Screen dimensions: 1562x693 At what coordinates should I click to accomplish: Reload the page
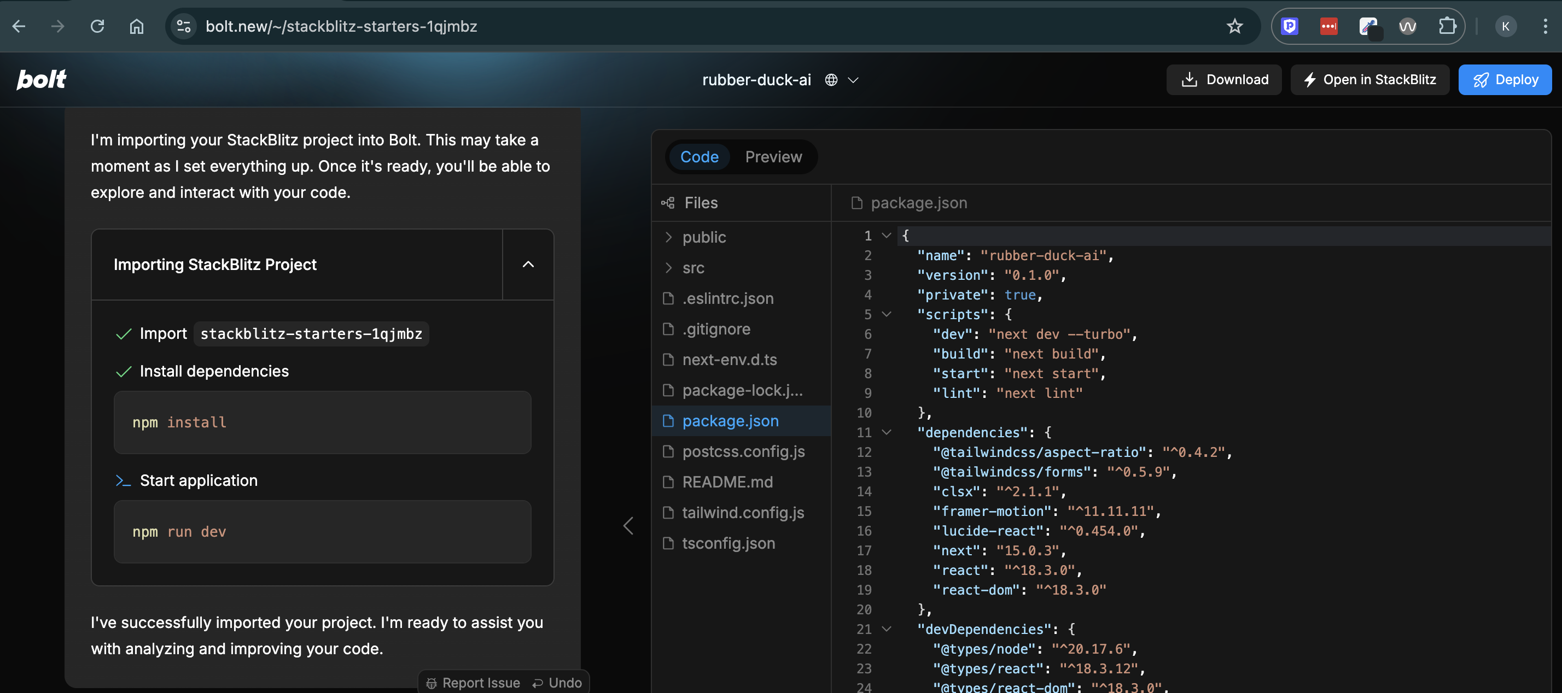97,26
